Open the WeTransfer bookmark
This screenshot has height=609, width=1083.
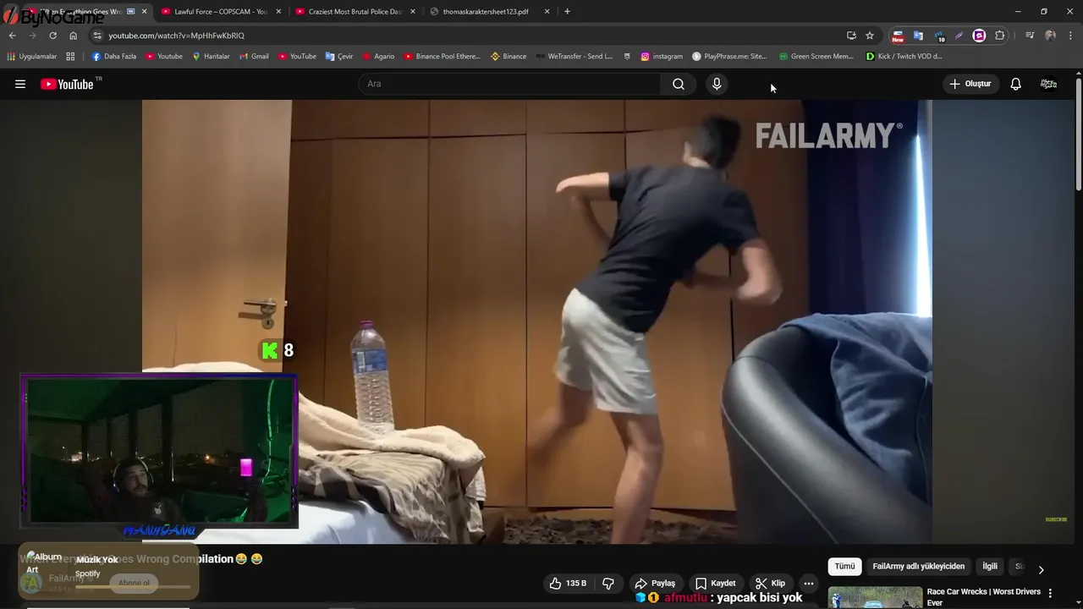(573, 57)
